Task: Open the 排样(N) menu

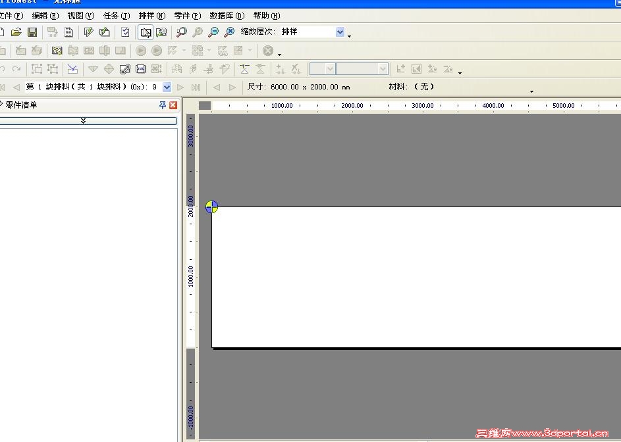Action: point(152,16)
